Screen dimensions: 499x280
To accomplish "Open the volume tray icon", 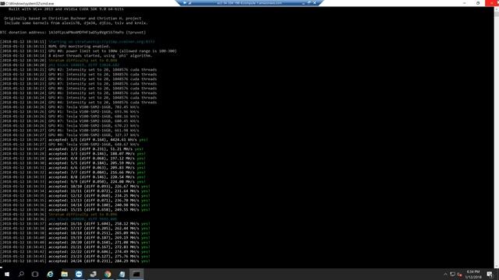I will pos(459,275).
